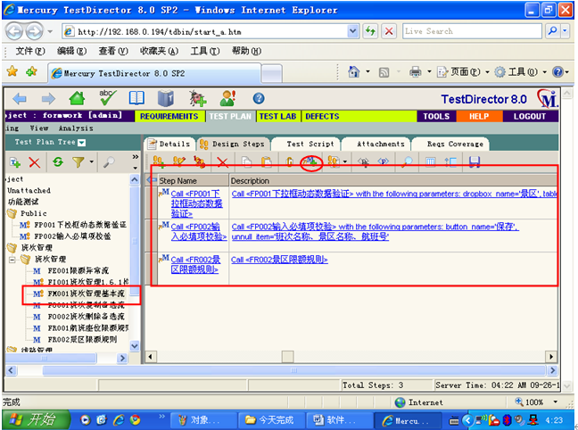
Task: Switch to the Reqs Coverage tab
Action: 450,144
